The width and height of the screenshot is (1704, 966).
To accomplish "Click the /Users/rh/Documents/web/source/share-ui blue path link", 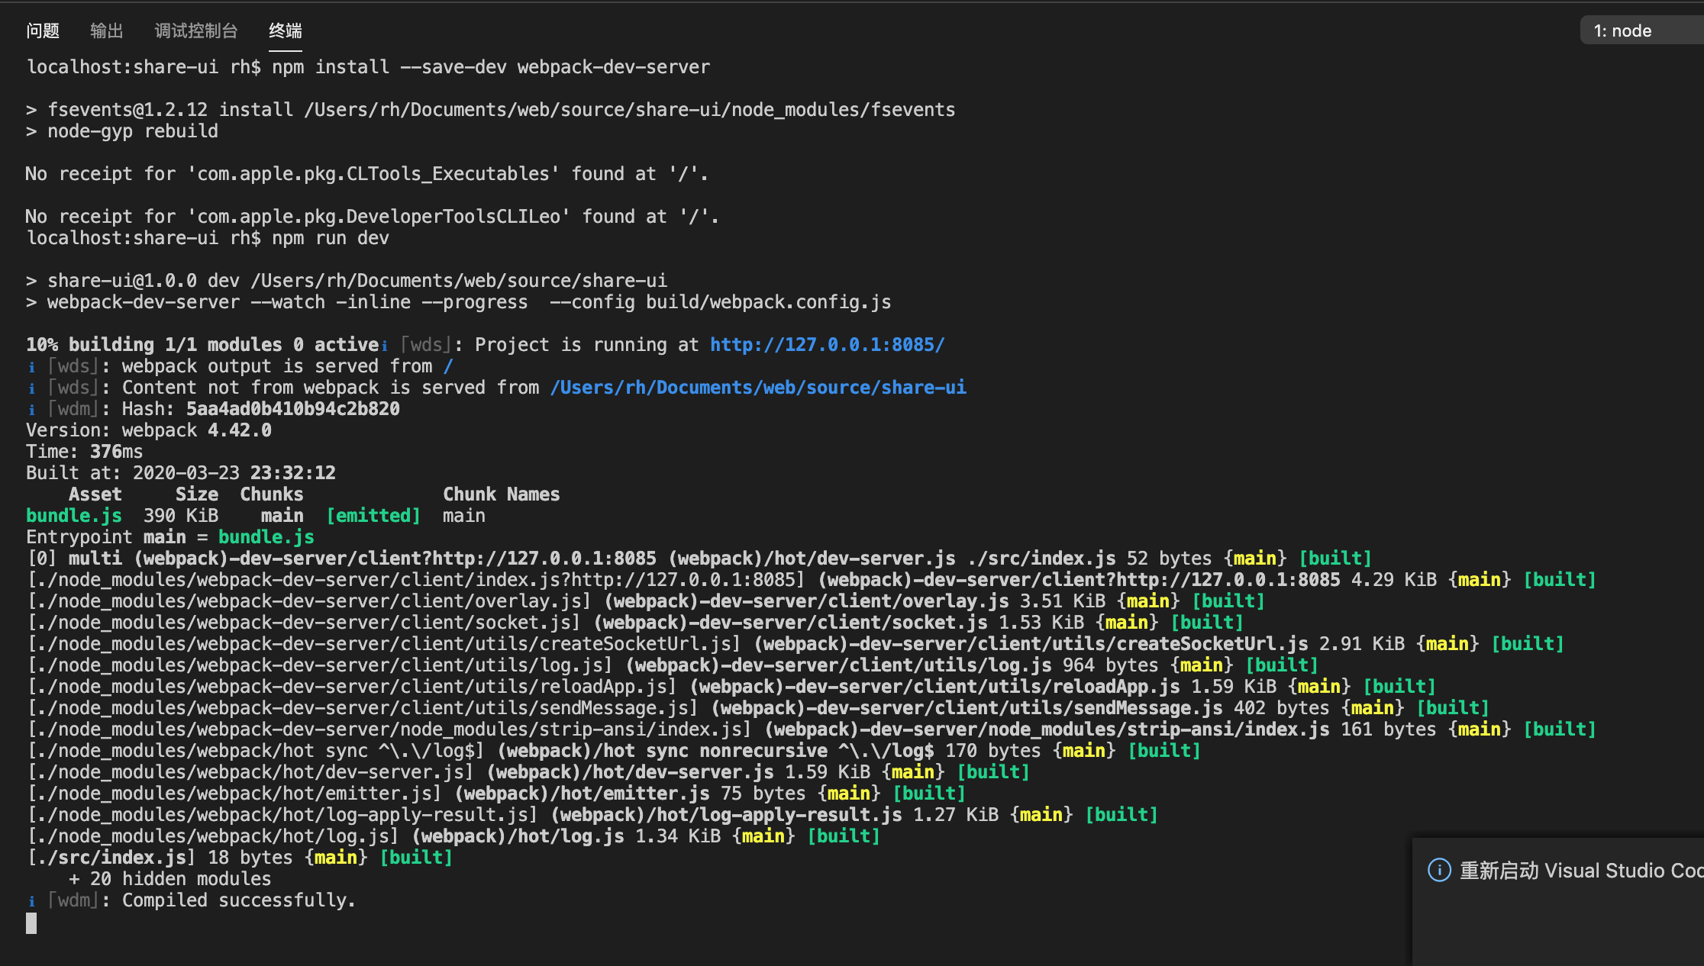I will click(757, 388).
